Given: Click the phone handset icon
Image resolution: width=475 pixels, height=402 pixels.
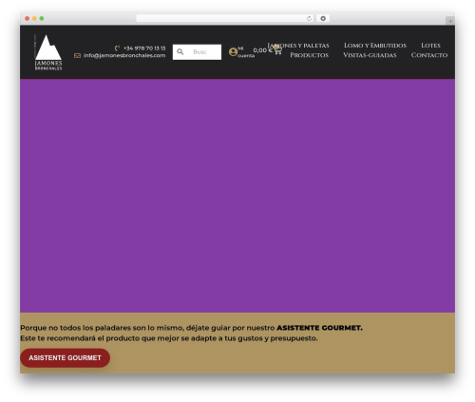Looking at the screenshot, I should (x=117, y=48).
